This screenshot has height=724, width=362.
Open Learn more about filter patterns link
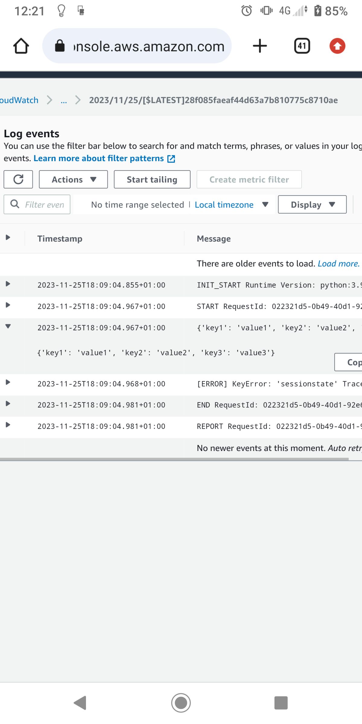99,158
